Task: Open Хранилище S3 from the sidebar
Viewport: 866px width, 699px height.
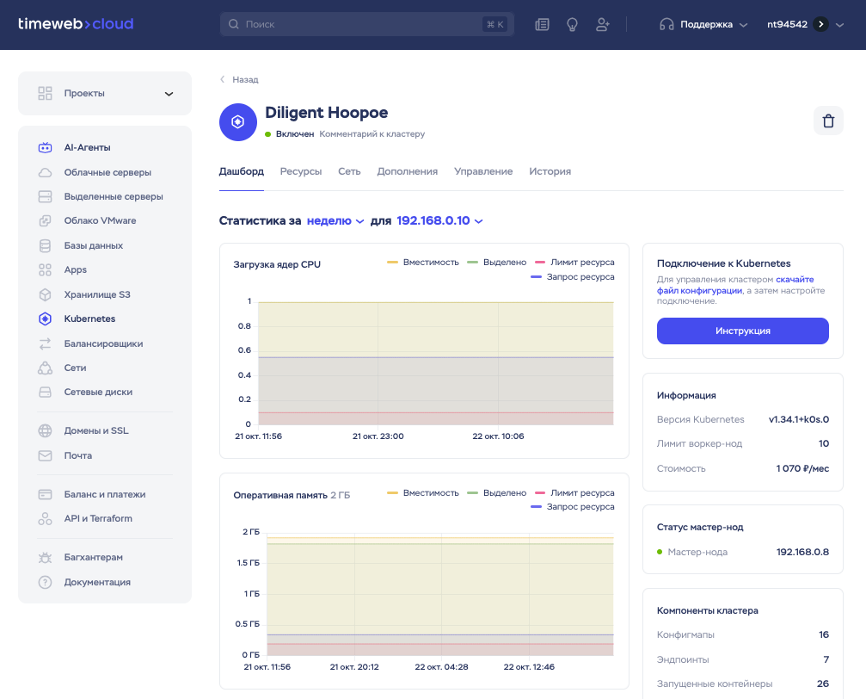Action: coord(96,294)
